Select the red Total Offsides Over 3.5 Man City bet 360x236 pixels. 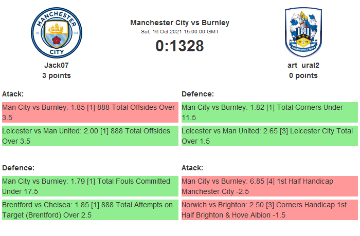pos(89,112)
